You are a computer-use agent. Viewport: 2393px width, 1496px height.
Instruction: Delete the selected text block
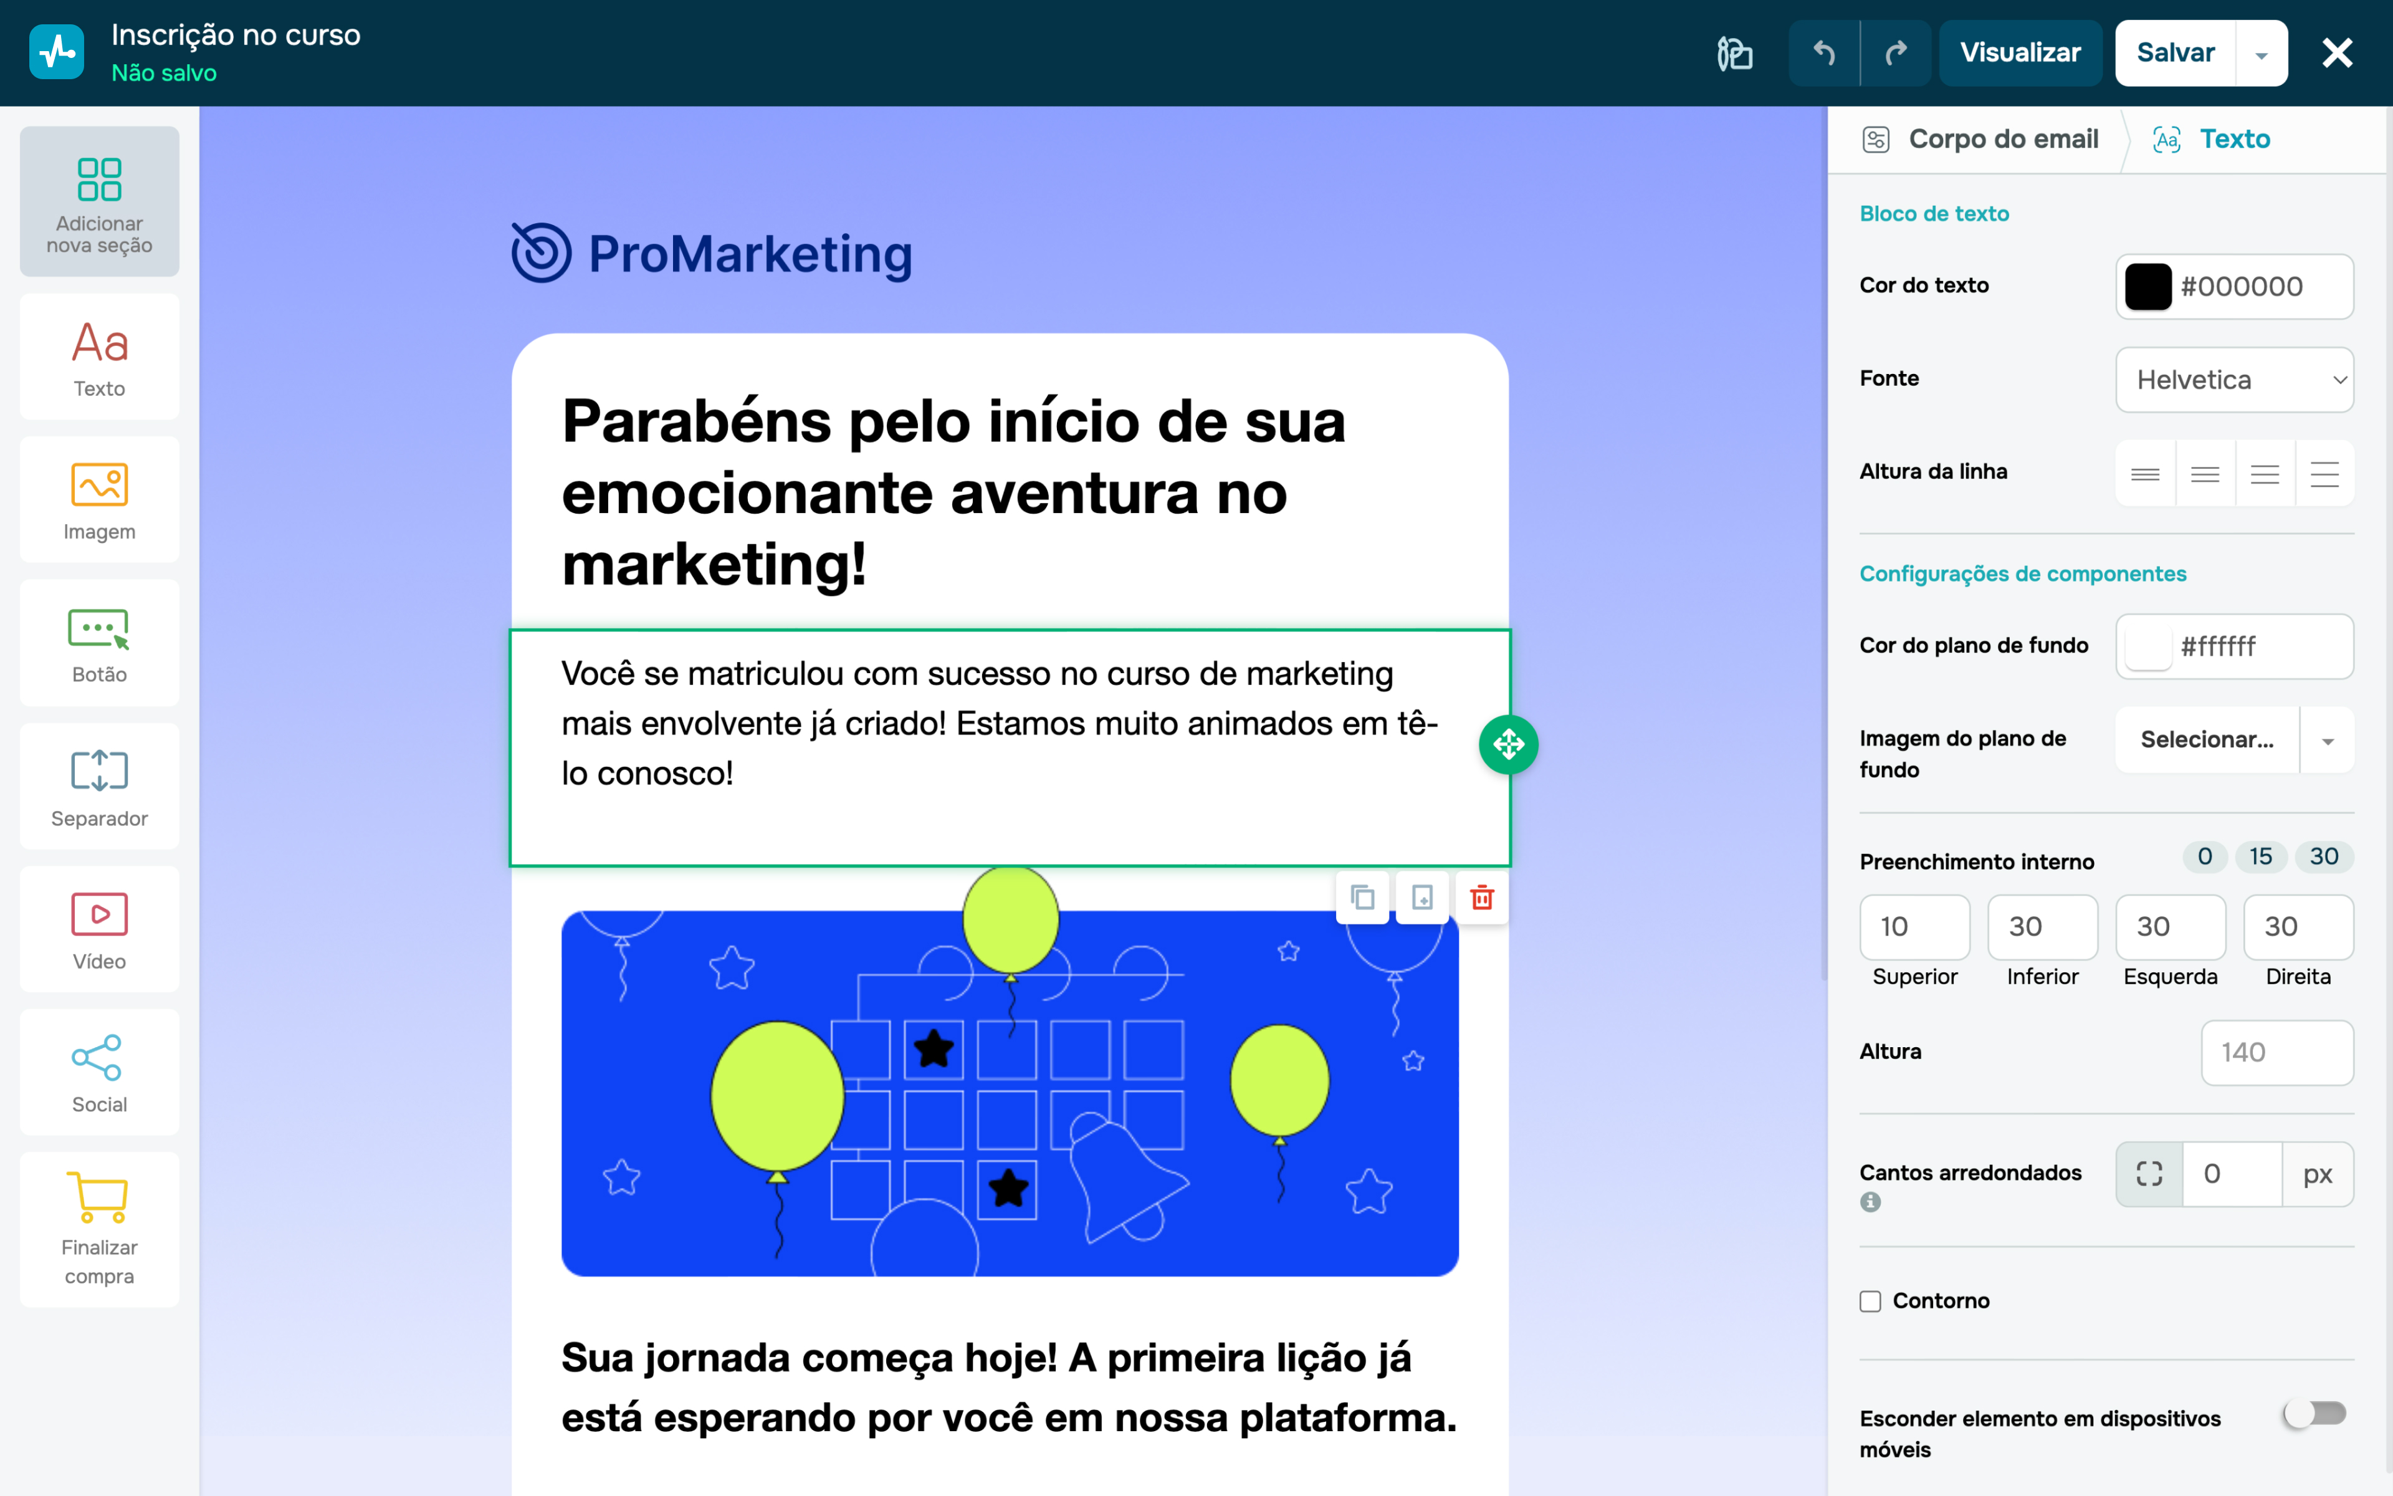(1481, 898)
